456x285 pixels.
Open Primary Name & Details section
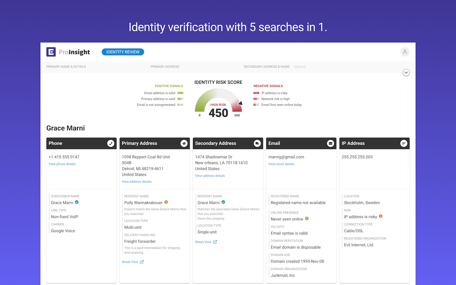(66, 67)
